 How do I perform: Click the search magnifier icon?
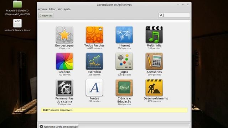pos(161,15)
